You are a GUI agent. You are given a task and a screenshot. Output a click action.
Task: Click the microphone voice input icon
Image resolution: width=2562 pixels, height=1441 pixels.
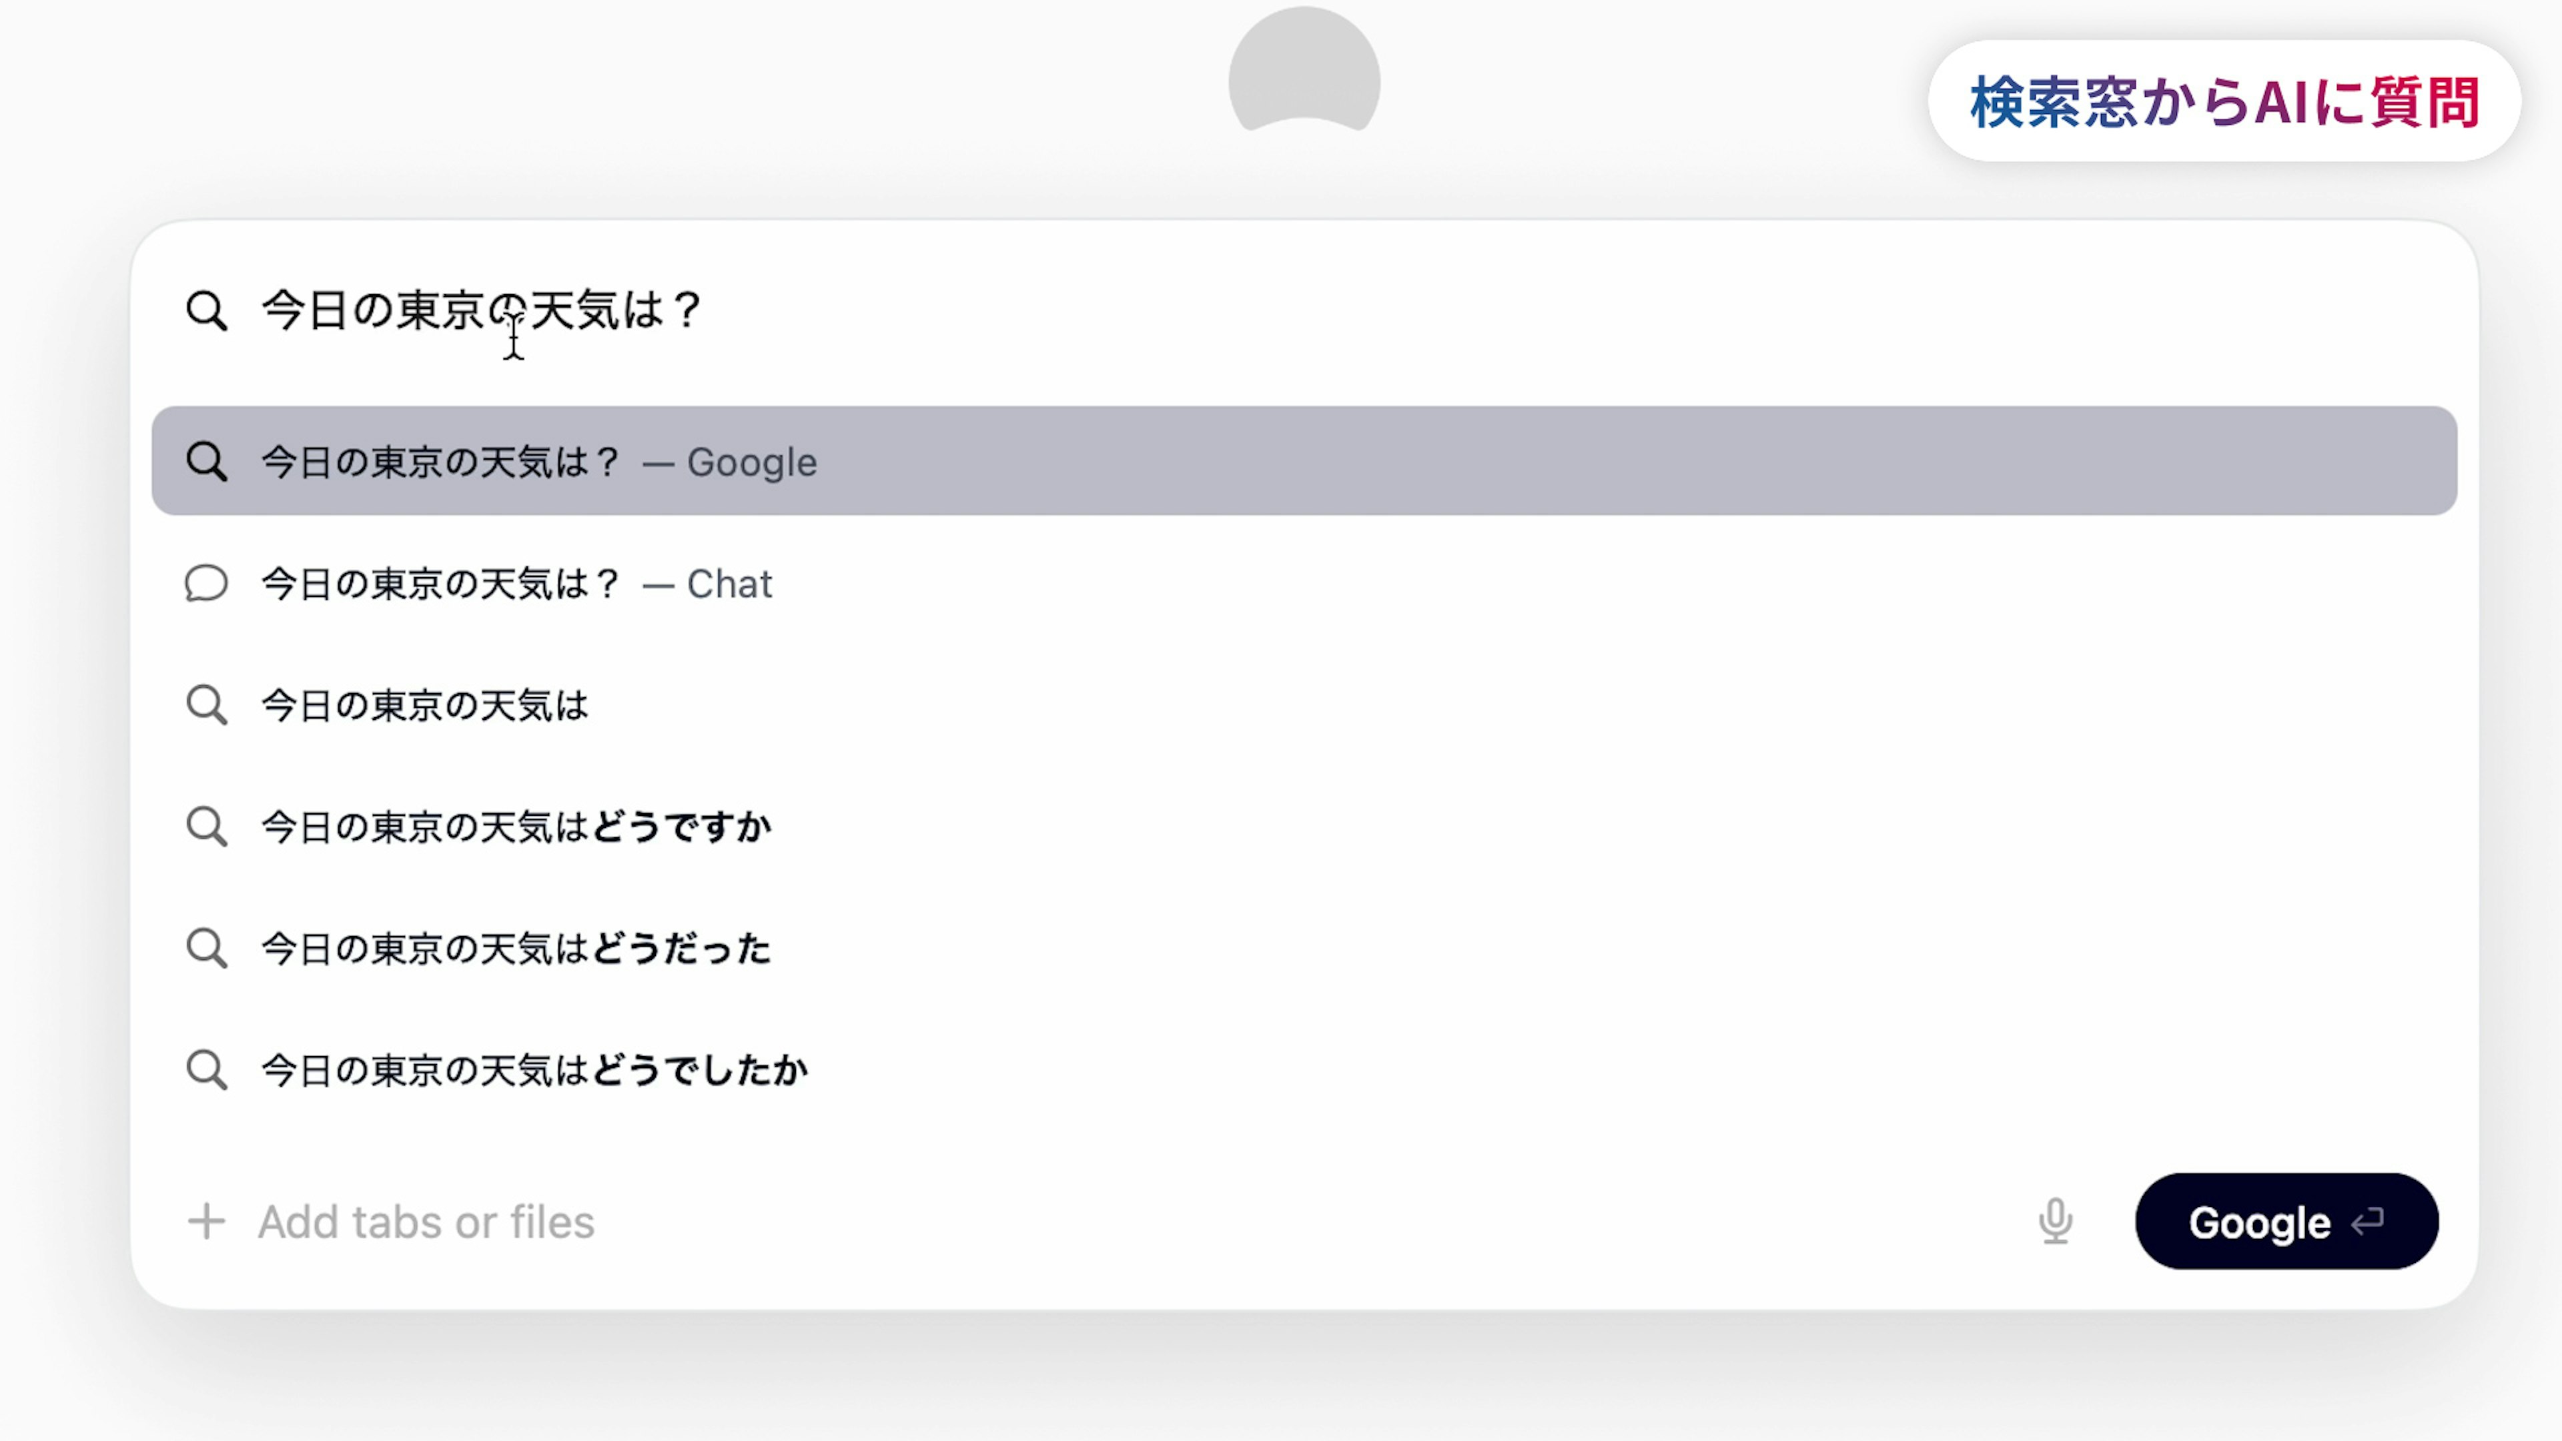(x=2055, y=1222)
